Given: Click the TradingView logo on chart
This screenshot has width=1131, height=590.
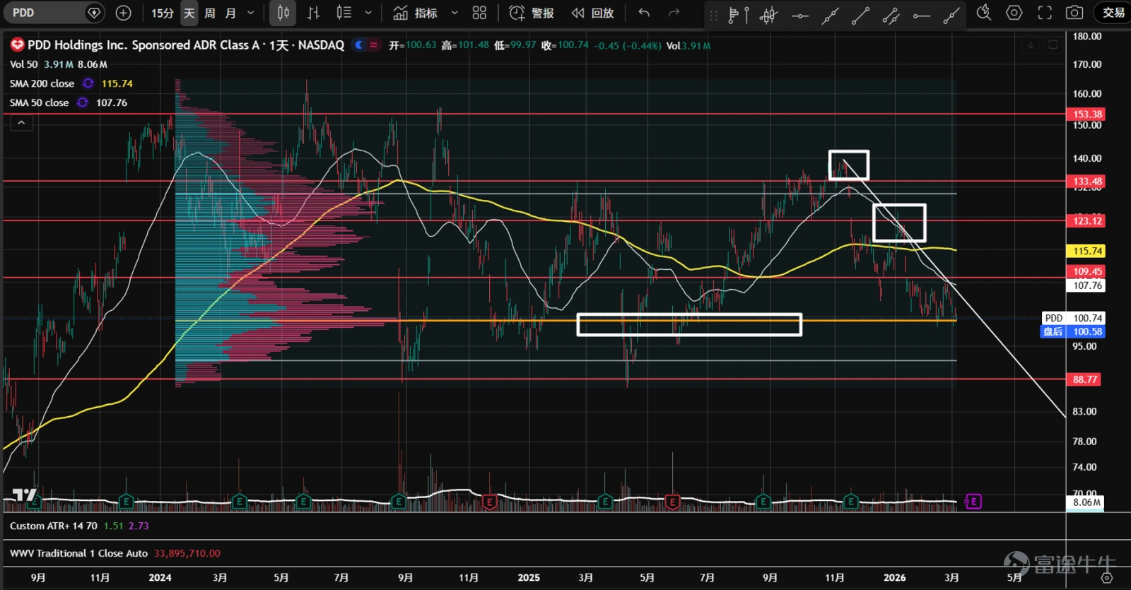Looking at the screenshot, I should point(24,495).
